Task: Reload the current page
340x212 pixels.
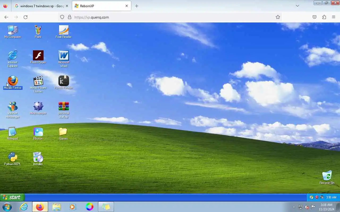Action: [x=25, y=17]
